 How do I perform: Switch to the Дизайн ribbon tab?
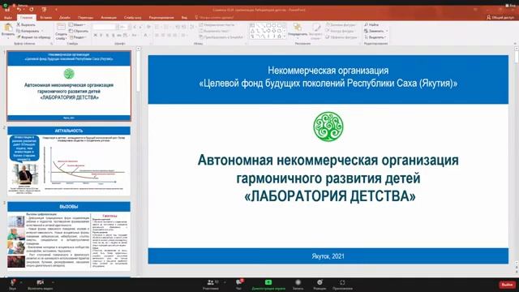[65, 17]
